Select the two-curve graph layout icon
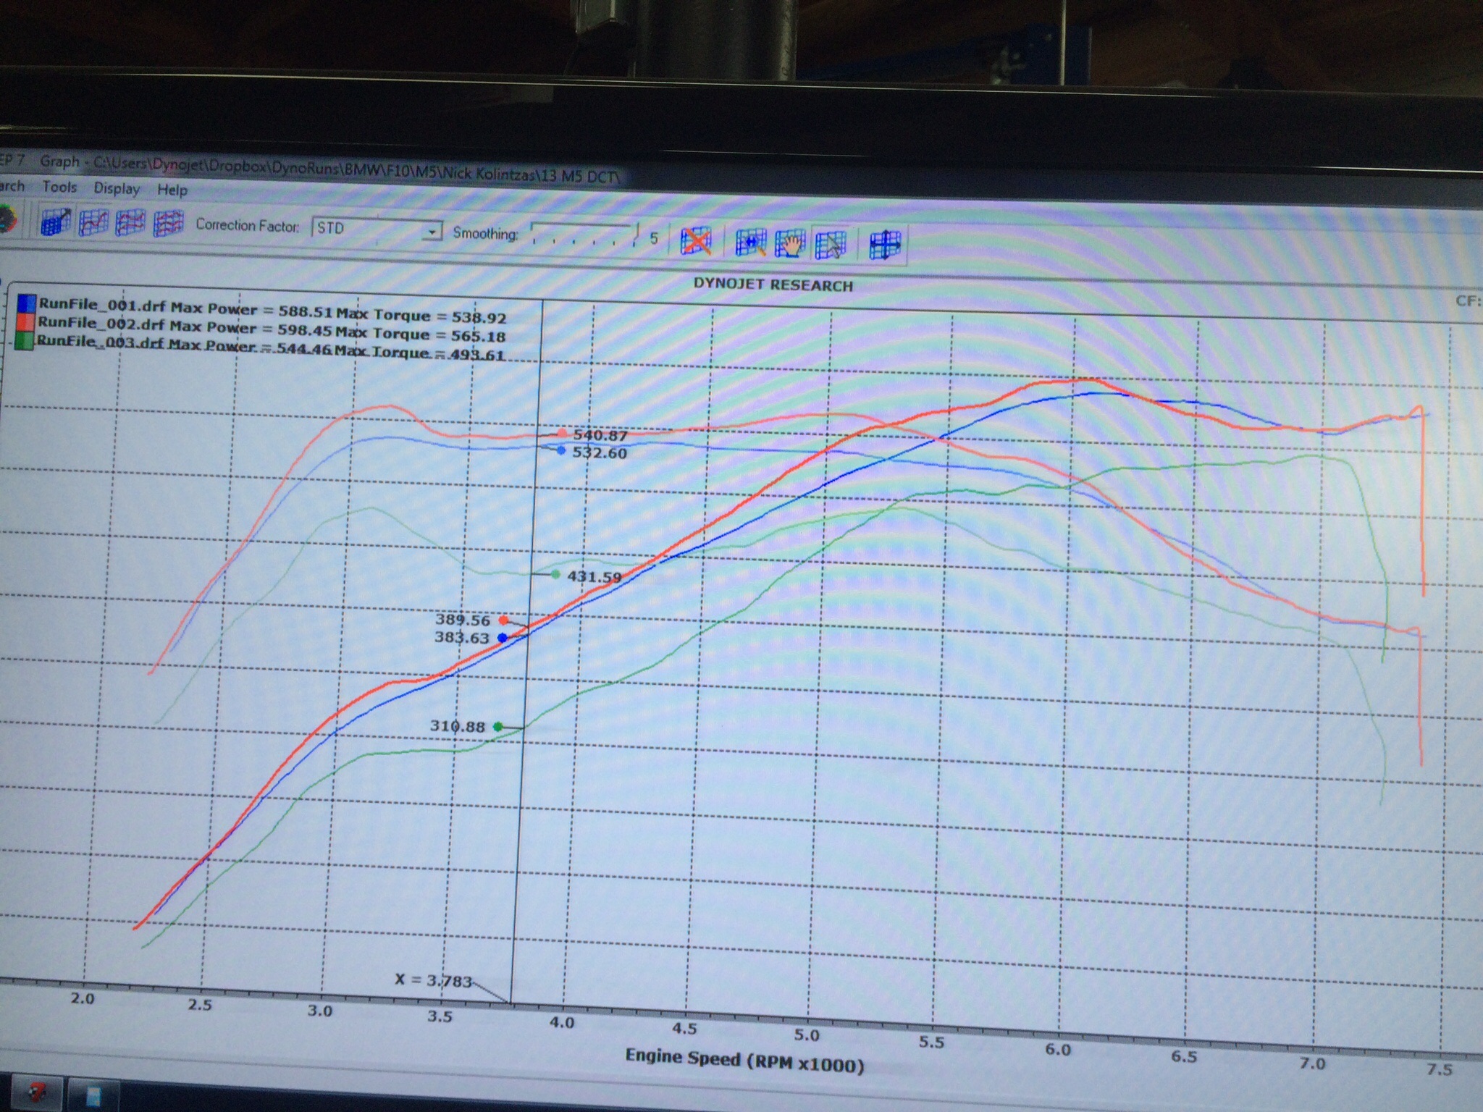 (x=130, y=223)
